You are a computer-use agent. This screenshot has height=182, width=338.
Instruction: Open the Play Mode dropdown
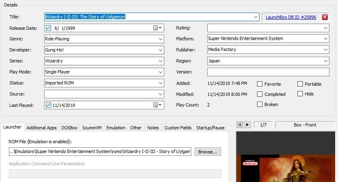click(160, 72)
